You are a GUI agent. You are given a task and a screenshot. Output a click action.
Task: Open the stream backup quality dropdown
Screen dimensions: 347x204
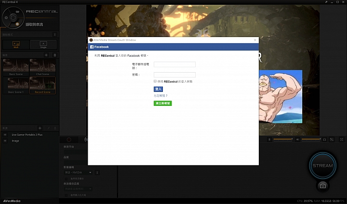[78, 189]
